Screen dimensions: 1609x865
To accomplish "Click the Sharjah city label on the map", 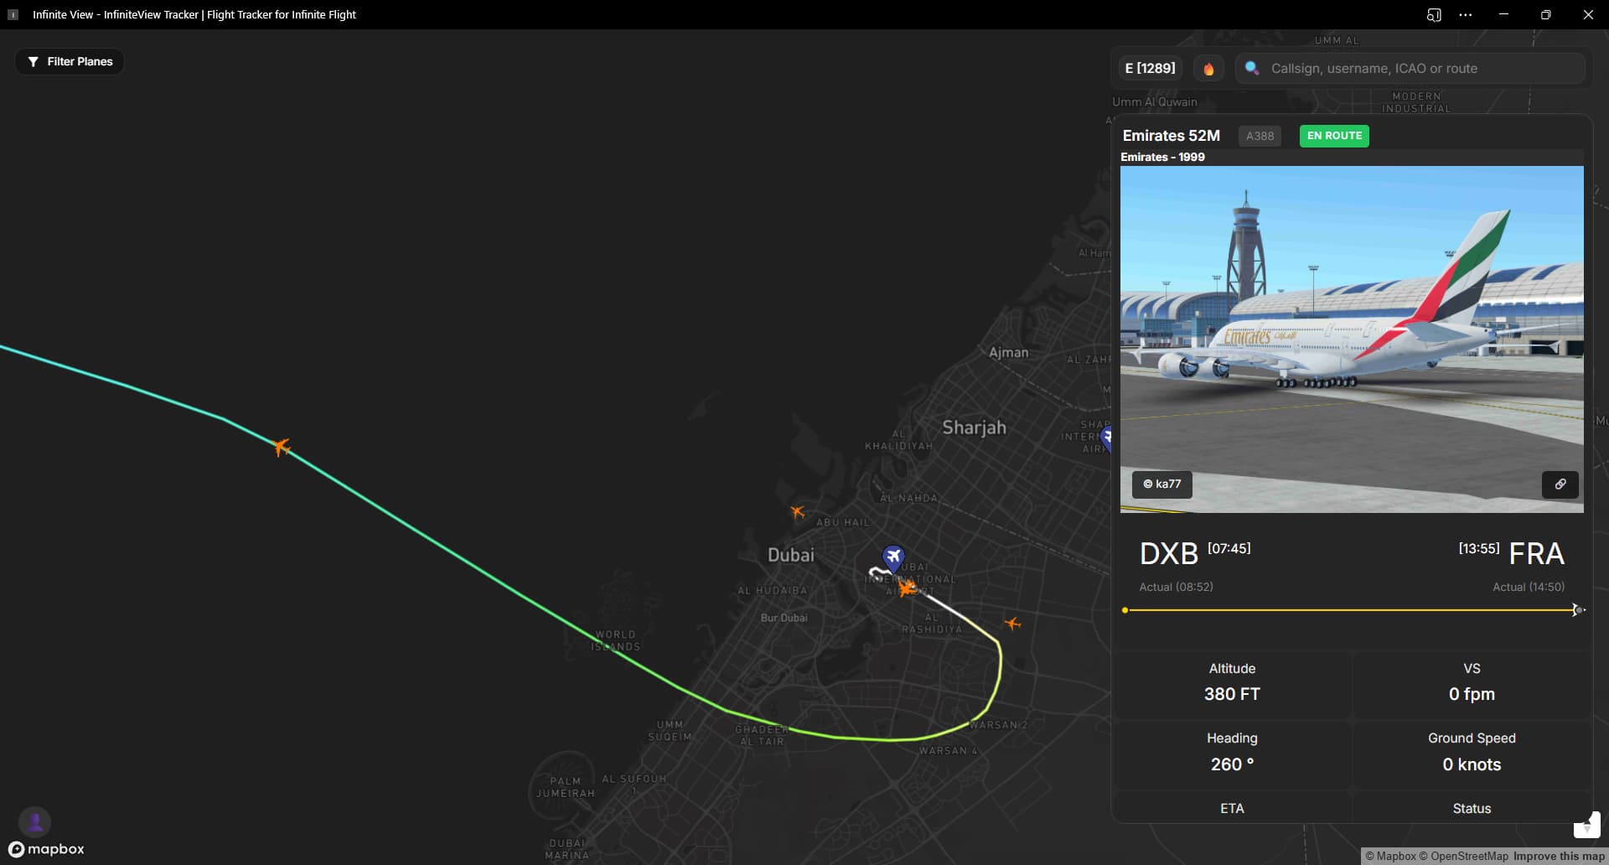I will (974, 427).
